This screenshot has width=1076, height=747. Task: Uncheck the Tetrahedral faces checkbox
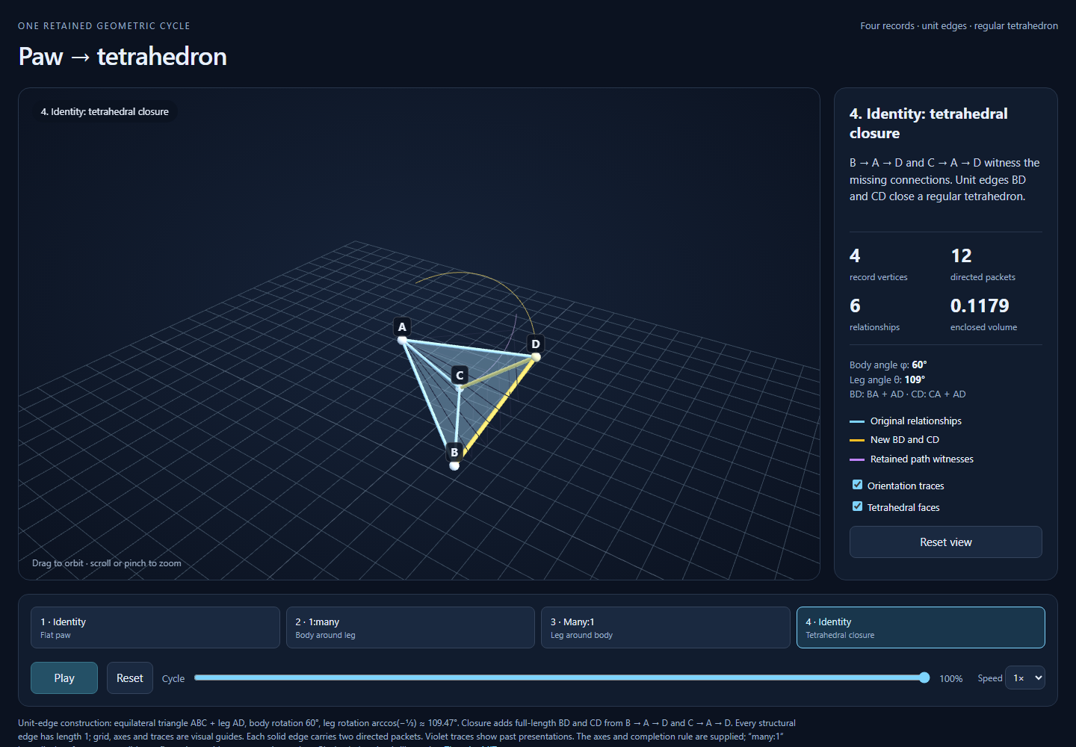coord(857,506)
